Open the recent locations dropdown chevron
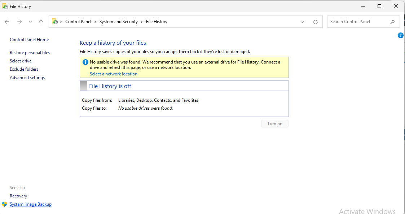The height and width of the screenshot is (214, 405). pos(30,22)
